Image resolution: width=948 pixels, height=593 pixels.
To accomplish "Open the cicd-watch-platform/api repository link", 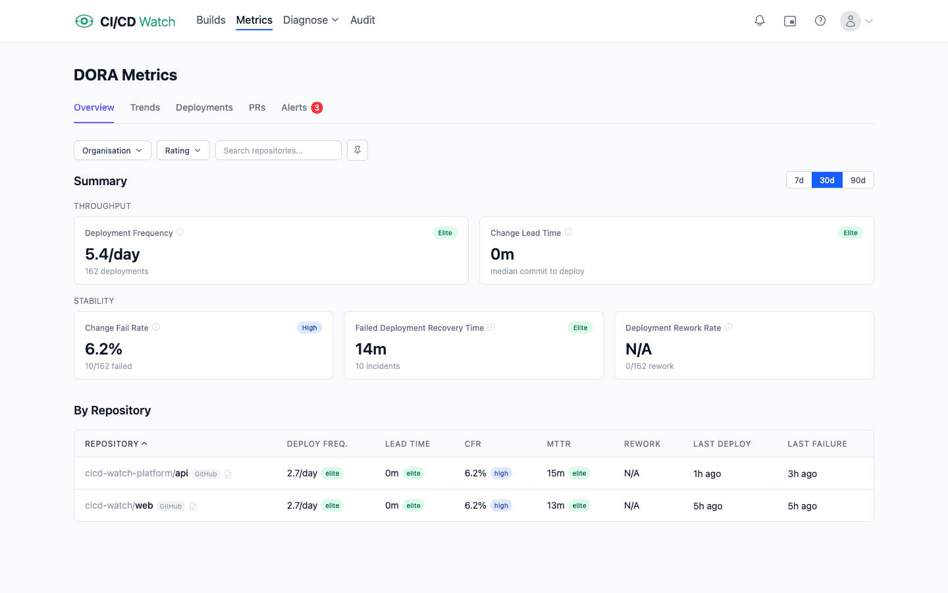I will pyautogui.click(x=136, y=473).
